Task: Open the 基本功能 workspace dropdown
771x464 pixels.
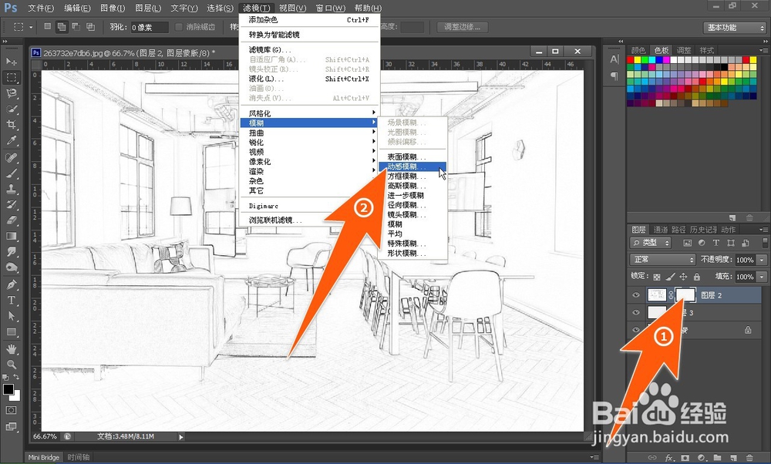Action: tap(735, 28)
